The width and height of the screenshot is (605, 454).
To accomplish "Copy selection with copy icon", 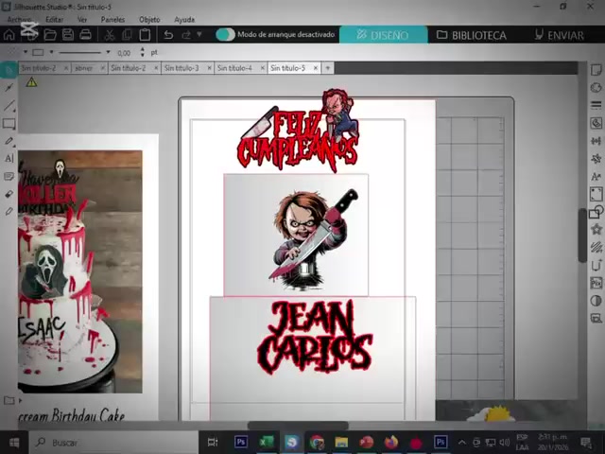I will click(x=127, y=35).
